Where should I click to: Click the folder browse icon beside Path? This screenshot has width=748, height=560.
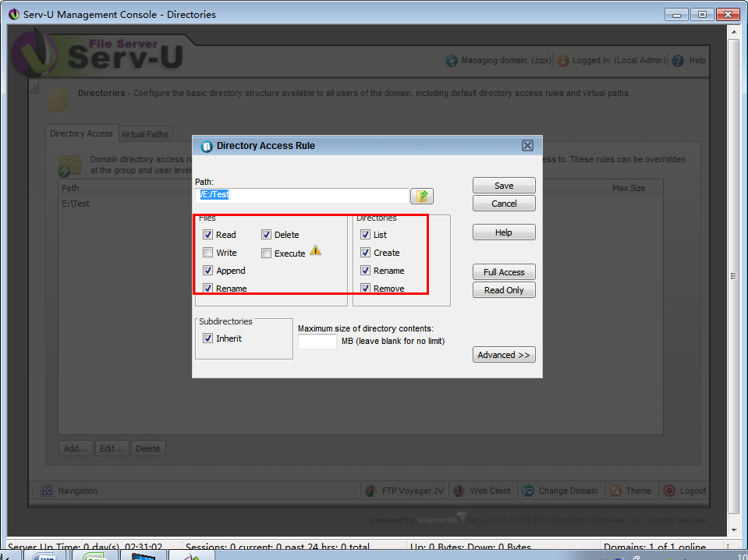click(x=422, y=196)
